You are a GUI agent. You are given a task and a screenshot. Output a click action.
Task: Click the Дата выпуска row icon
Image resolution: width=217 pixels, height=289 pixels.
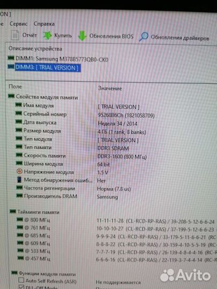(x=19, y=121)
